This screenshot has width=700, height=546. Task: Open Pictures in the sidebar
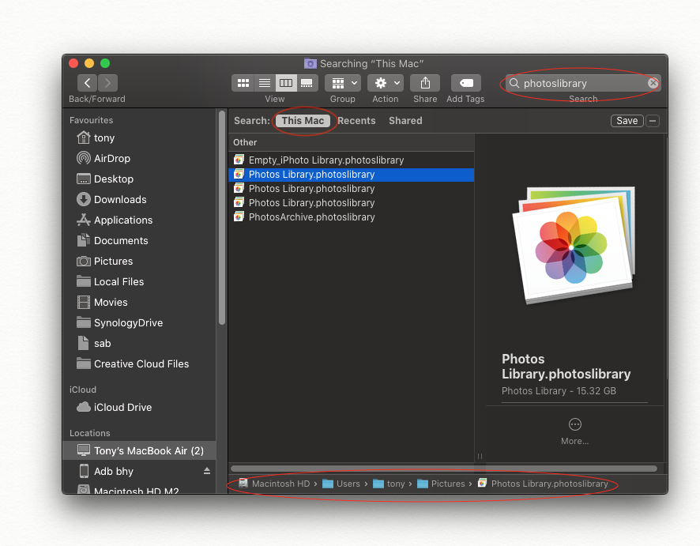coord(140,262)
